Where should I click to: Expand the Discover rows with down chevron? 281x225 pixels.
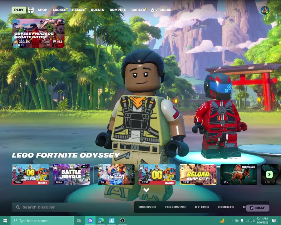[146, 190]
